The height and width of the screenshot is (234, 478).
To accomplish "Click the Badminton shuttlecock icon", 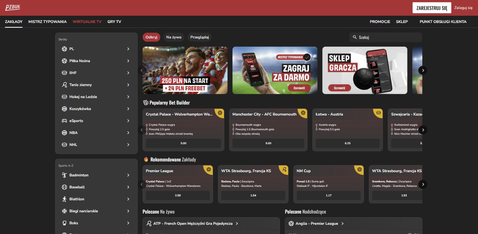I will pyautogui.click(x=64, y=175).
